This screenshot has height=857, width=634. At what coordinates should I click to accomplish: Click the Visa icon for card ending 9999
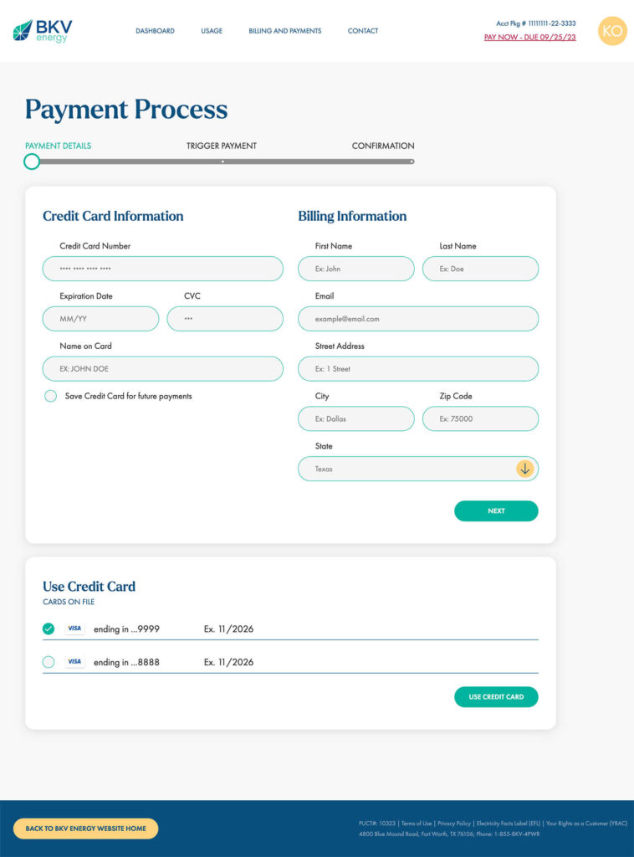click(74, 629)
